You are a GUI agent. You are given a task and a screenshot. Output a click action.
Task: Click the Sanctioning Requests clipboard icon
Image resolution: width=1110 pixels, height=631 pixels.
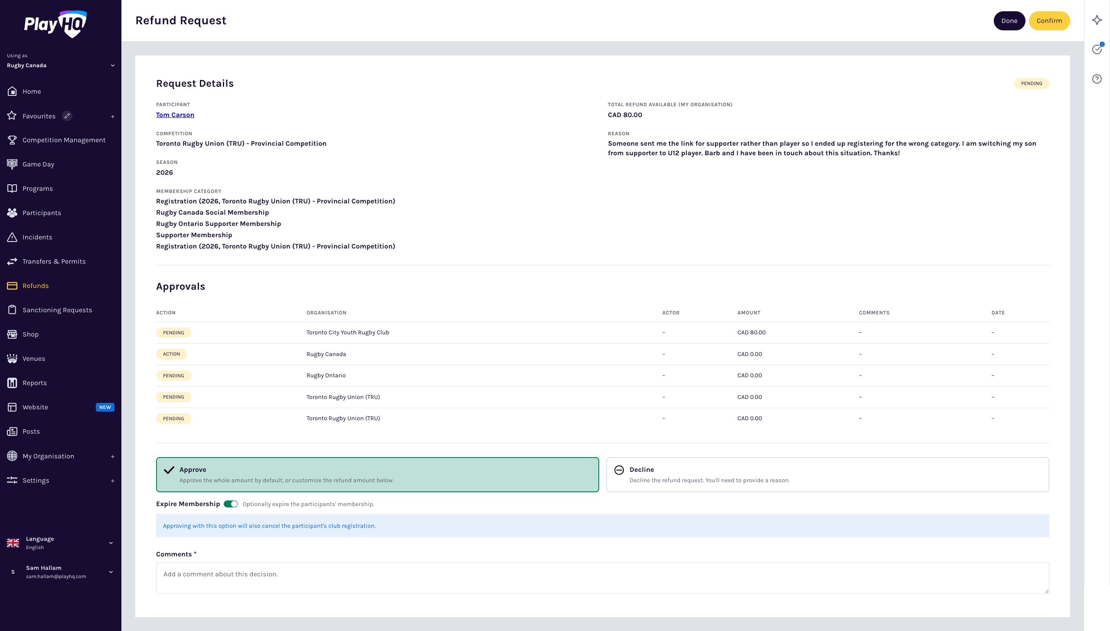[12, 310]
